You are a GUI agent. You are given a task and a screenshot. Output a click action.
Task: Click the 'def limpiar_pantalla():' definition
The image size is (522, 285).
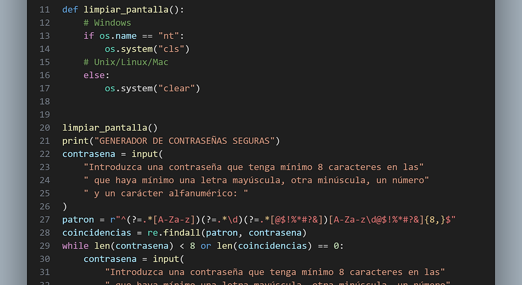pos(123,10)
